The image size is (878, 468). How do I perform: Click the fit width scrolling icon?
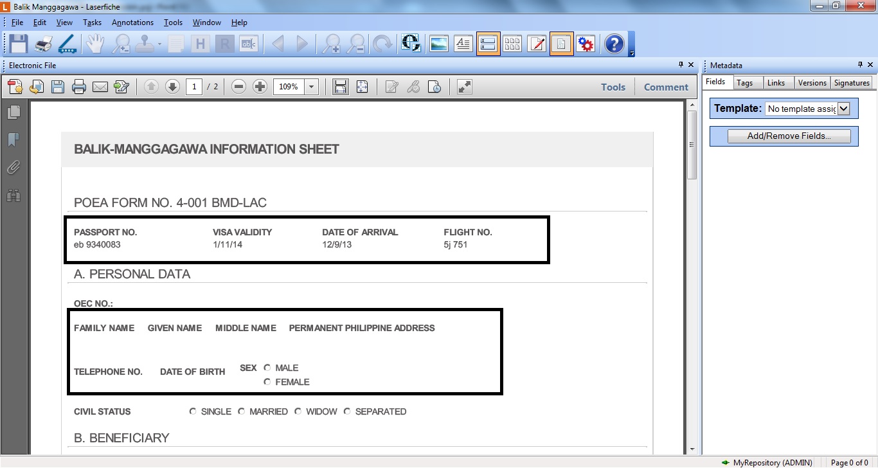click(x=341, y=87)
